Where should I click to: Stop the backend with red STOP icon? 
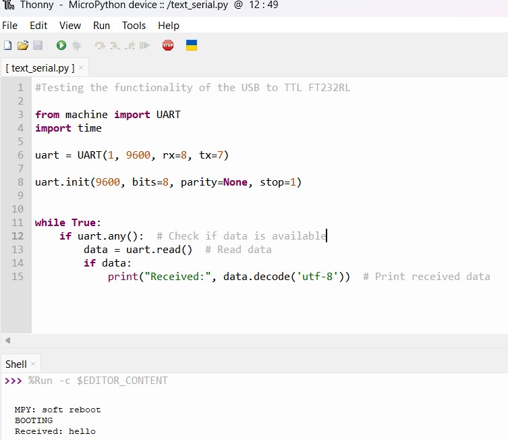(x=168, y=45)
